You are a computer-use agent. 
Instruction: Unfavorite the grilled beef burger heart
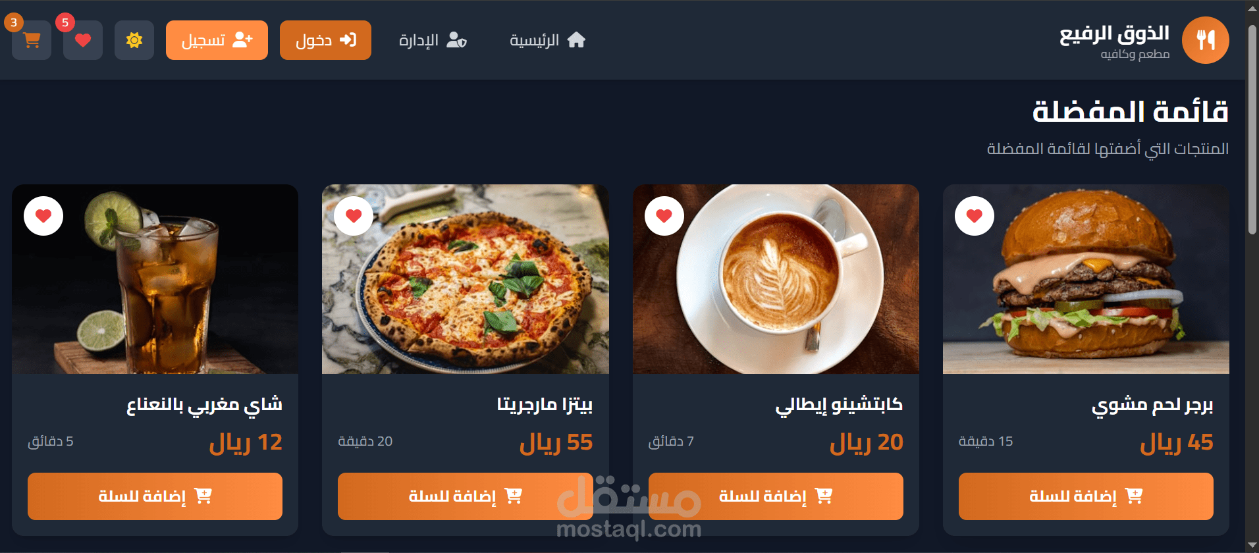[975, 216]
